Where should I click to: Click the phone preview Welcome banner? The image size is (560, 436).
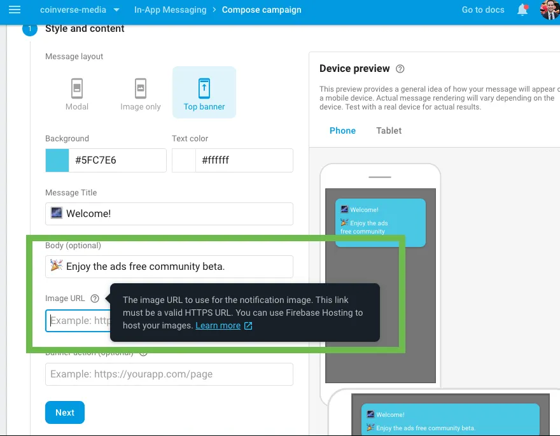pyautogui.click(x=381, y=223)
